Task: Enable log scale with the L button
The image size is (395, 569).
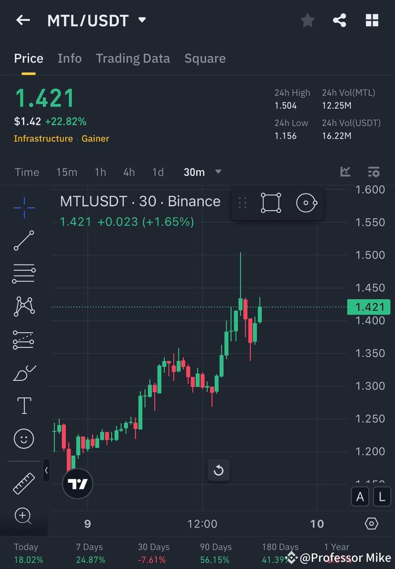Action: point(382,497)
